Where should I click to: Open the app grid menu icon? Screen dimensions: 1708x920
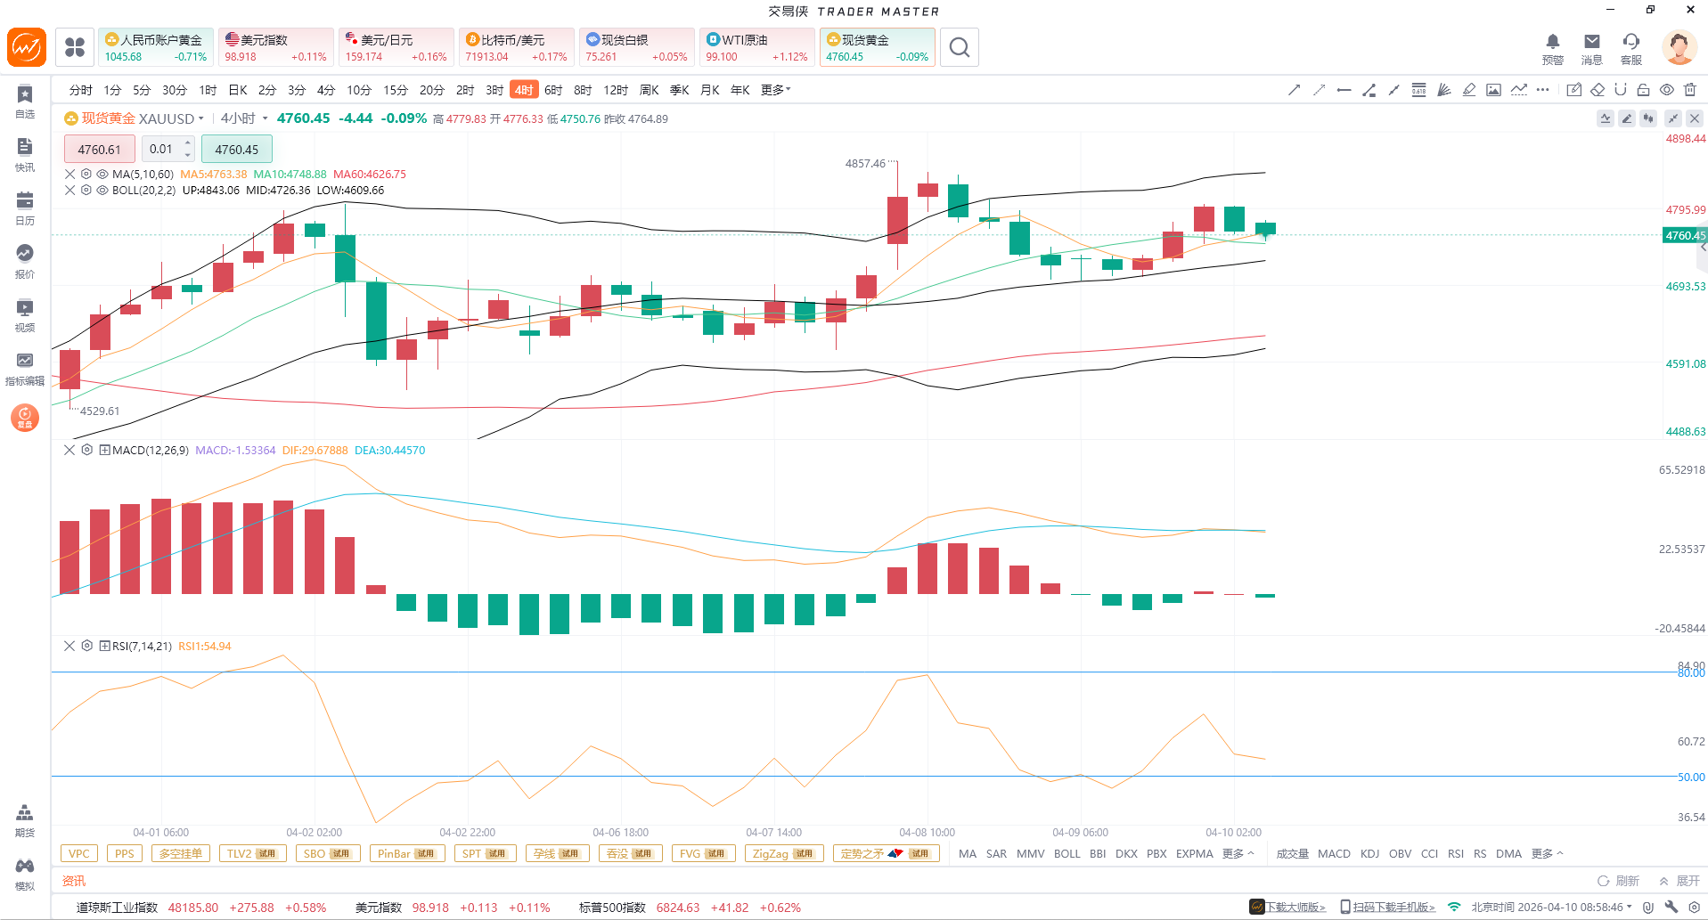coord(75,47)
